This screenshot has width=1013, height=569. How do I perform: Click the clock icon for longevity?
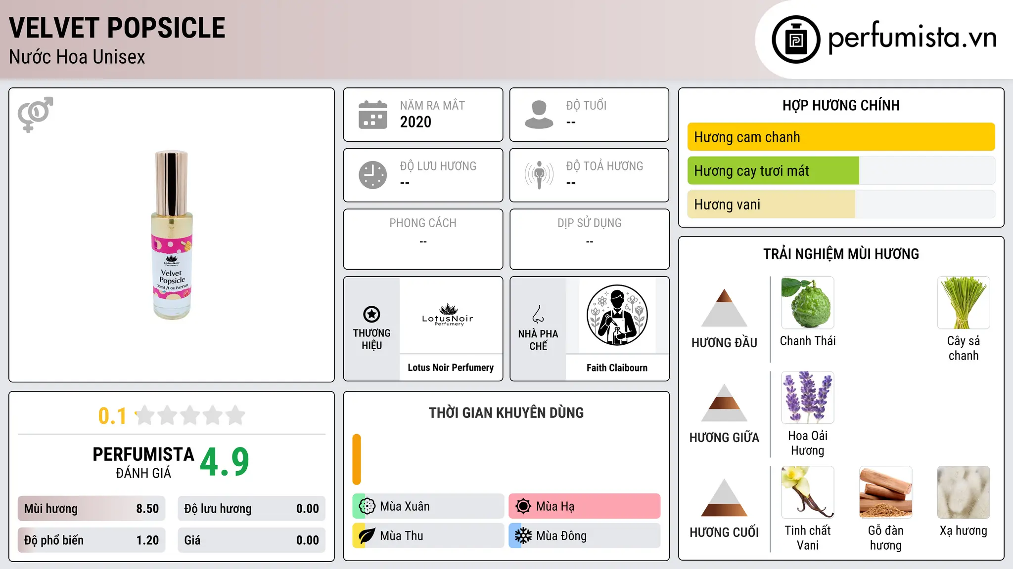373,175
